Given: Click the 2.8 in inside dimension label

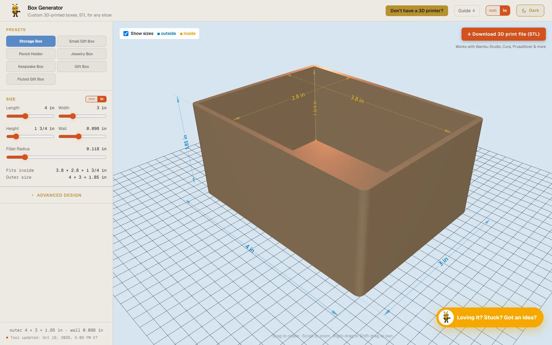Looking at the screenshot, I should pos(298,96).
